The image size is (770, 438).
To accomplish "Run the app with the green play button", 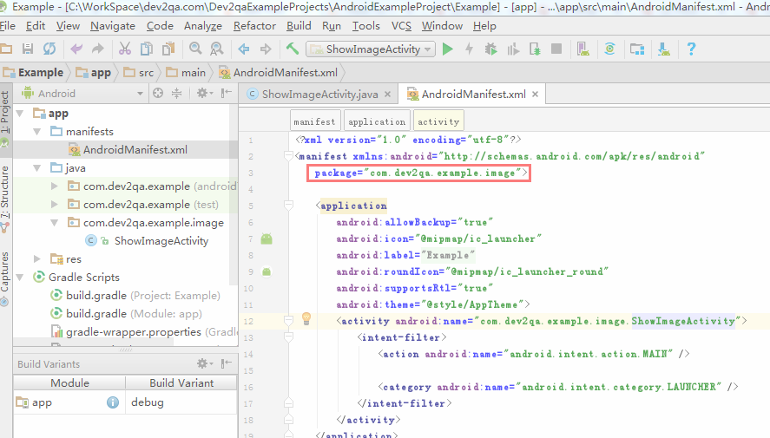I will pos(448,49).
